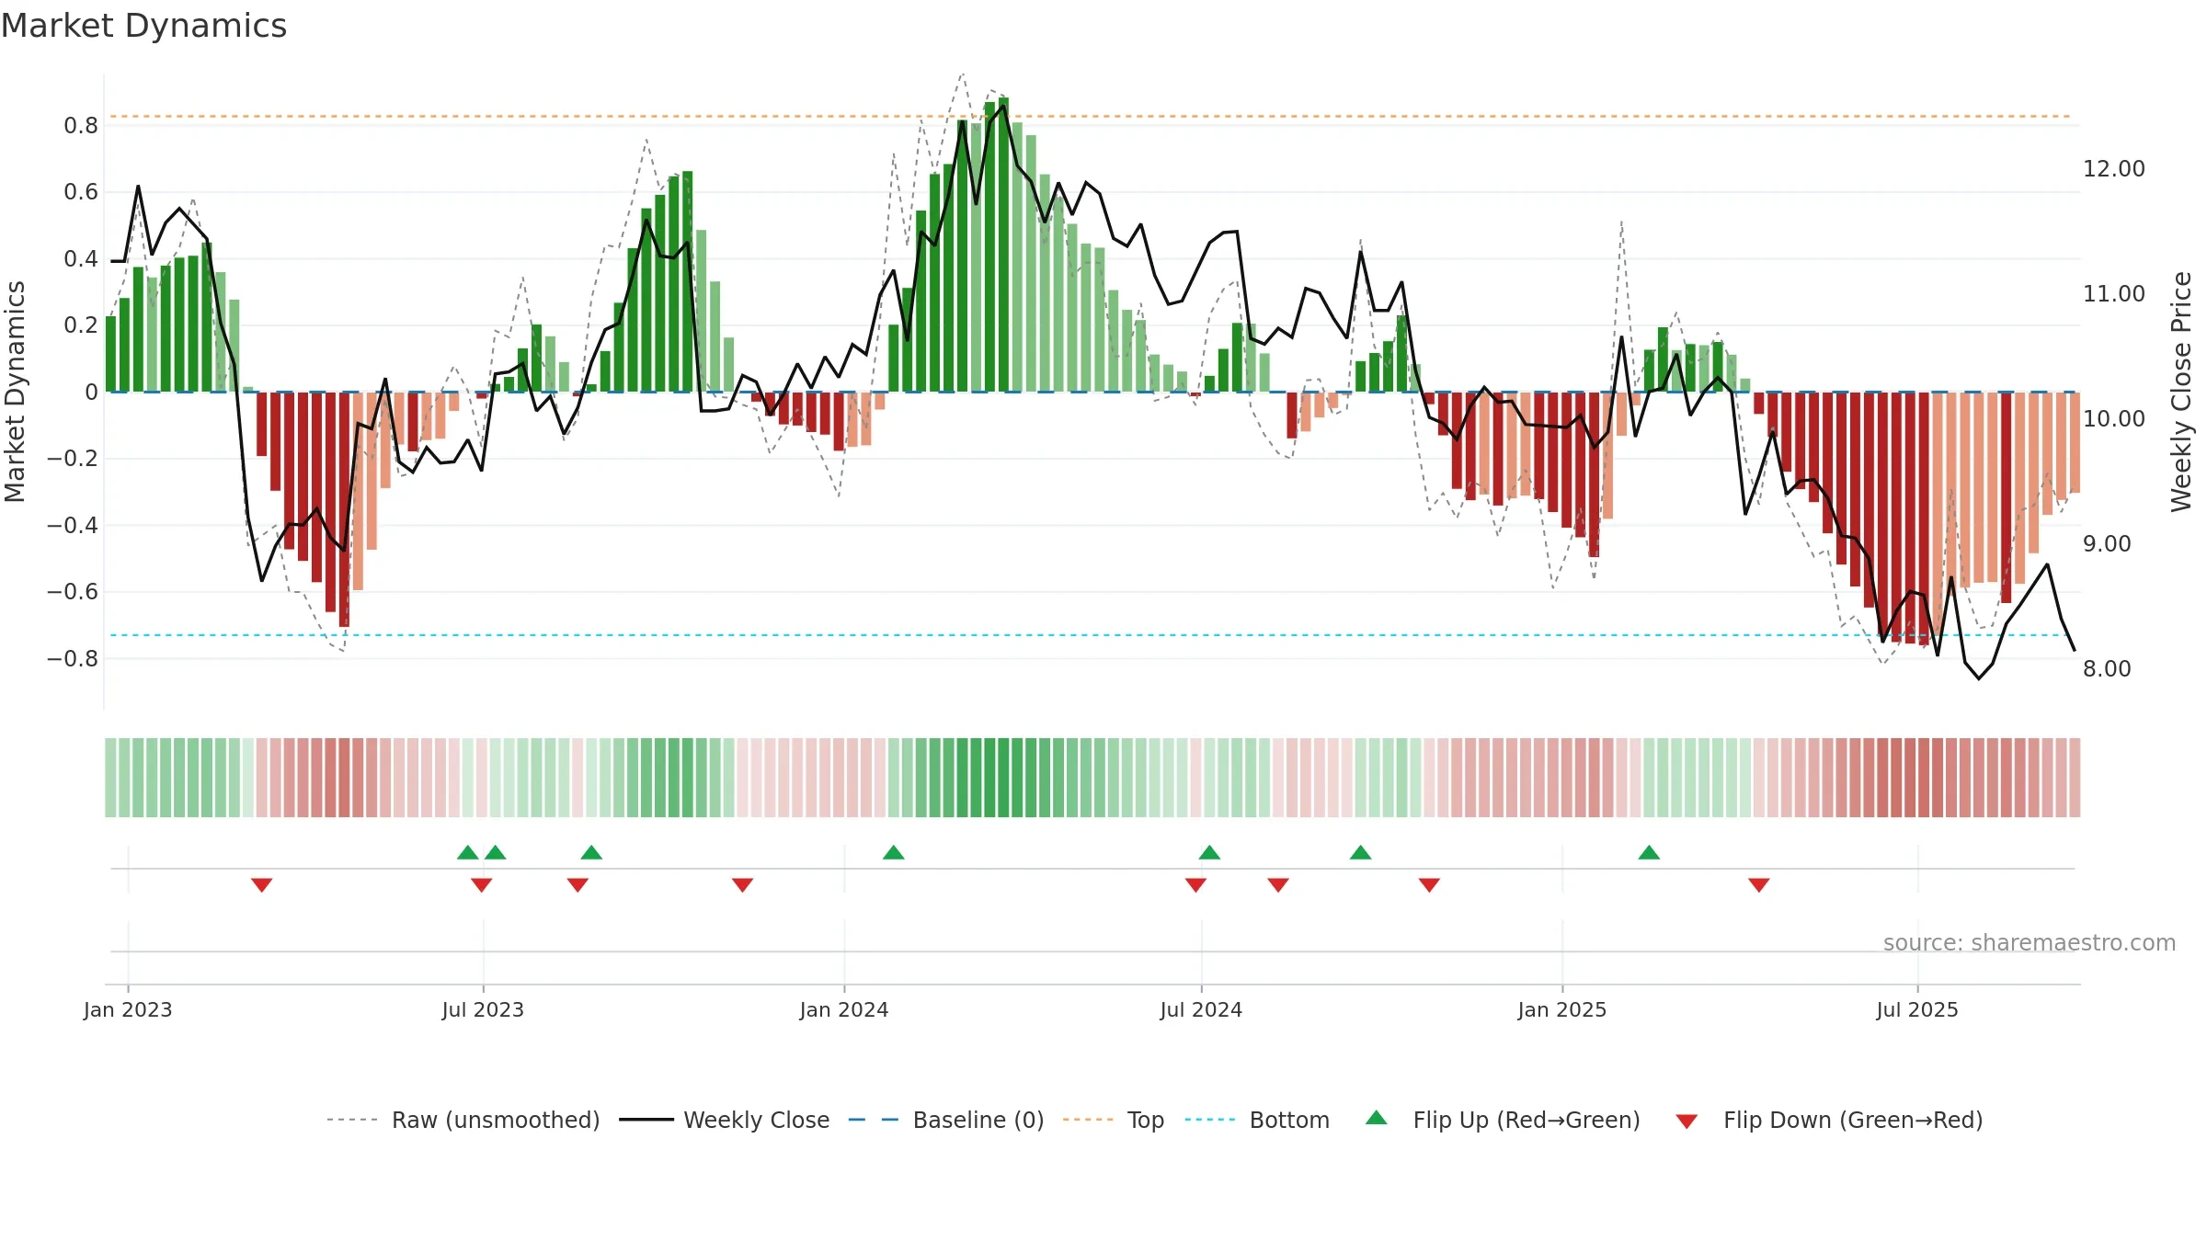This screenshot has height=1241, width=2207.
Task: Click the first flip-down marker after Jan 2023
Action: 261,885
